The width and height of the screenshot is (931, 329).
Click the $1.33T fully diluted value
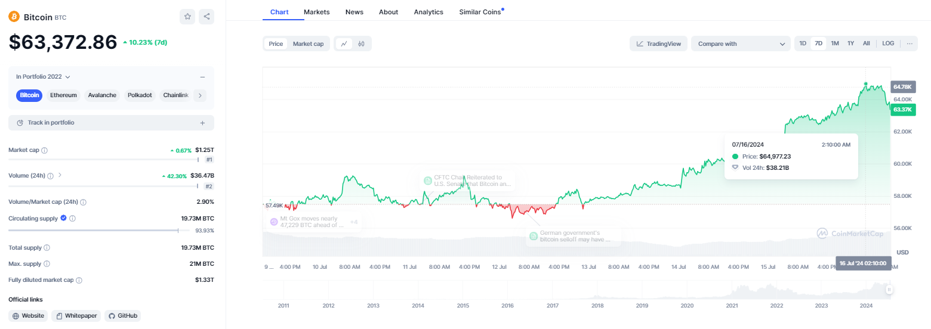click(204, 280)
